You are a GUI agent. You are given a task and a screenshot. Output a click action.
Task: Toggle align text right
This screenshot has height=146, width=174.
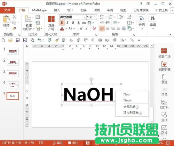pyautogui.click(x=113, y=28)
